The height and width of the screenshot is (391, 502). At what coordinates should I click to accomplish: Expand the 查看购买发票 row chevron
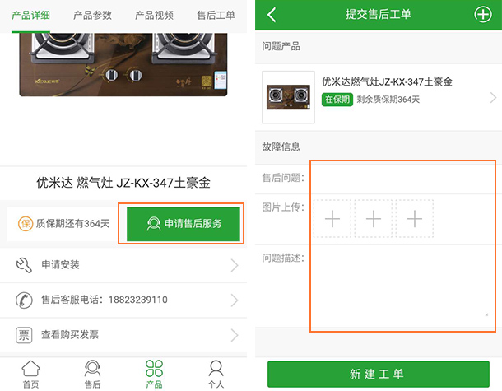pyautogui.click(x=235, y=335)
